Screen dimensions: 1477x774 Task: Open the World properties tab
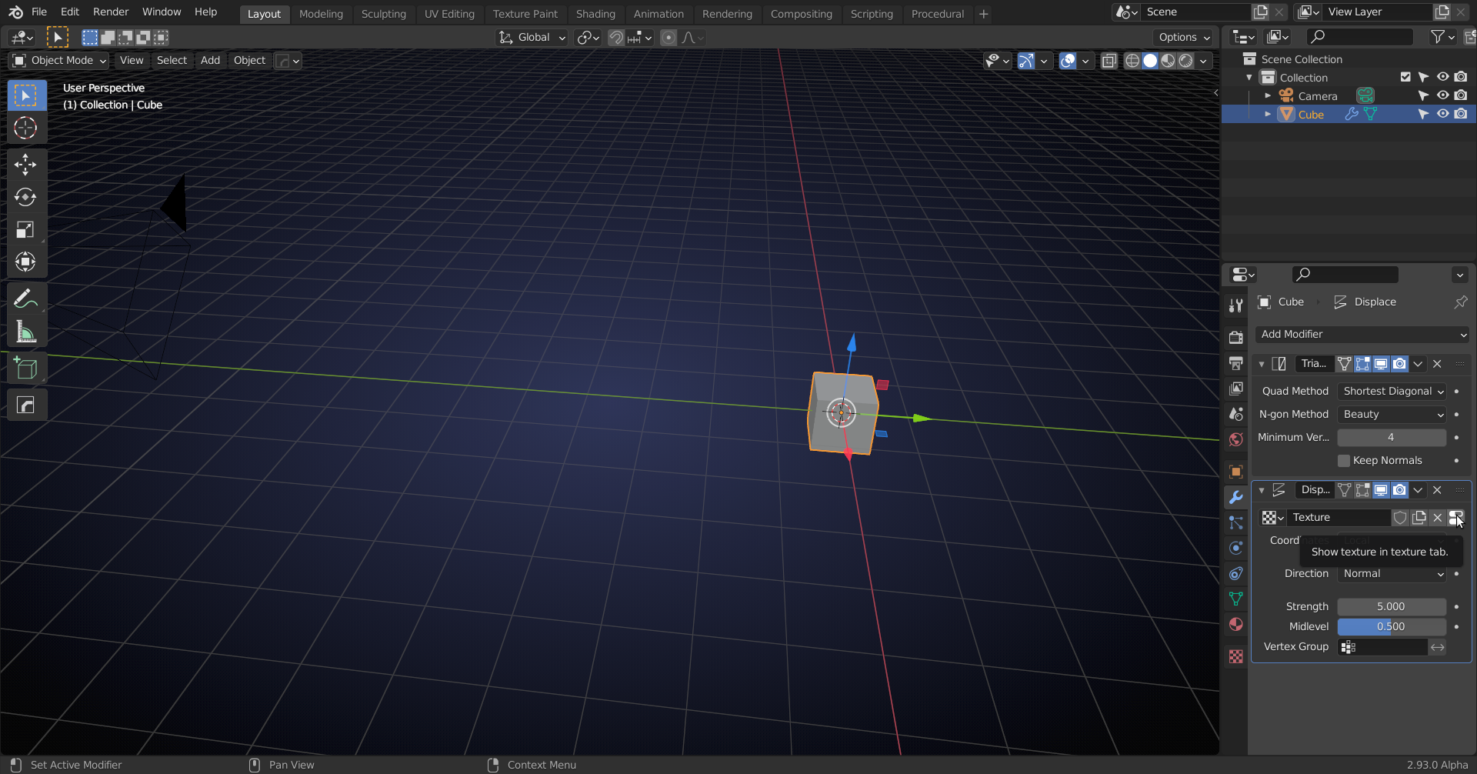(x=1236, y=439)
